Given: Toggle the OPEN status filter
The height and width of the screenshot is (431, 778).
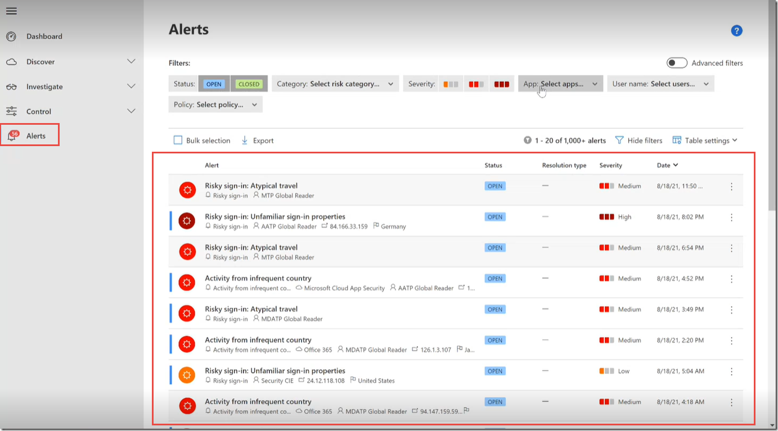Looking at the screenshot, I should point(214,84).
